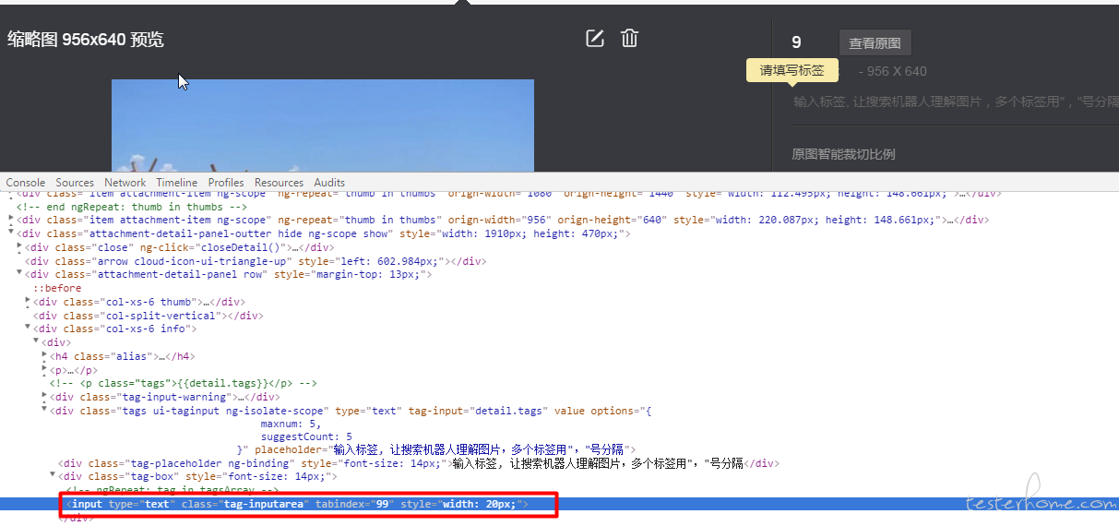
Task: Collapse the tags ui-taginput div
Action: [x=44, y=410]
